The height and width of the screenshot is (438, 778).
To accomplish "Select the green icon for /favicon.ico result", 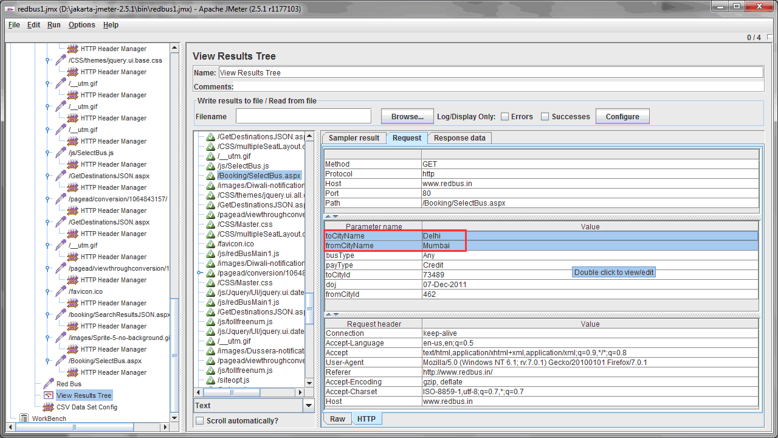I will tap(210, 244).
